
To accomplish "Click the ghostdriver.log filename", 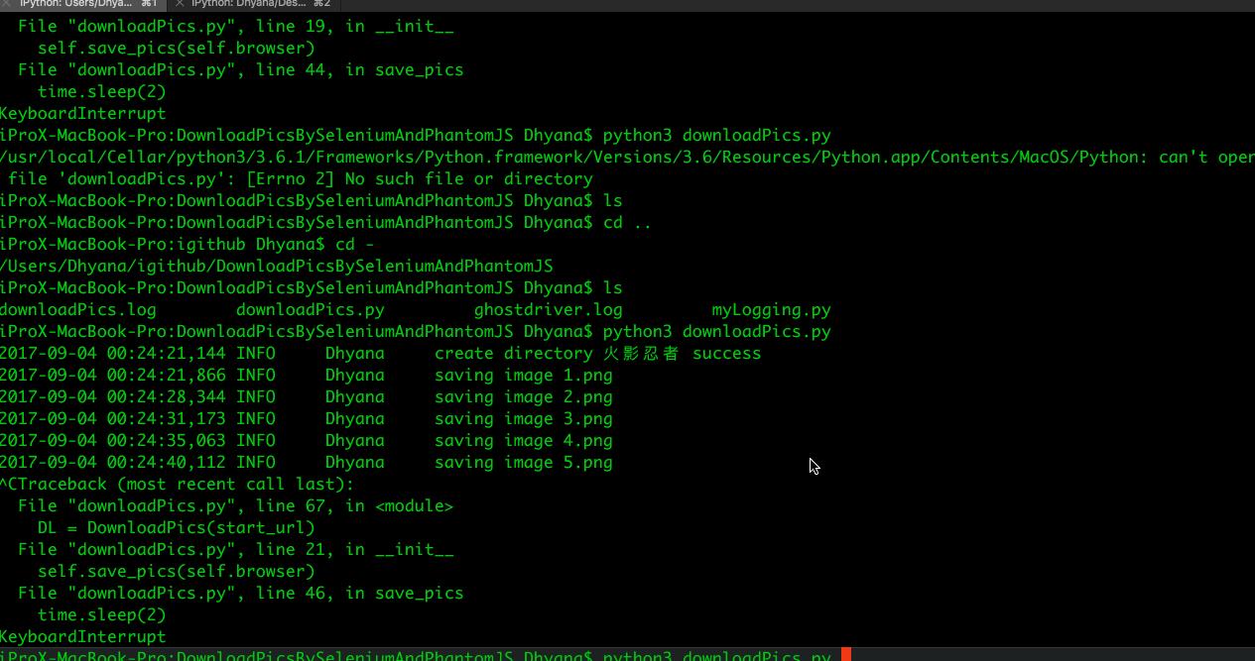I will [547, 309].
